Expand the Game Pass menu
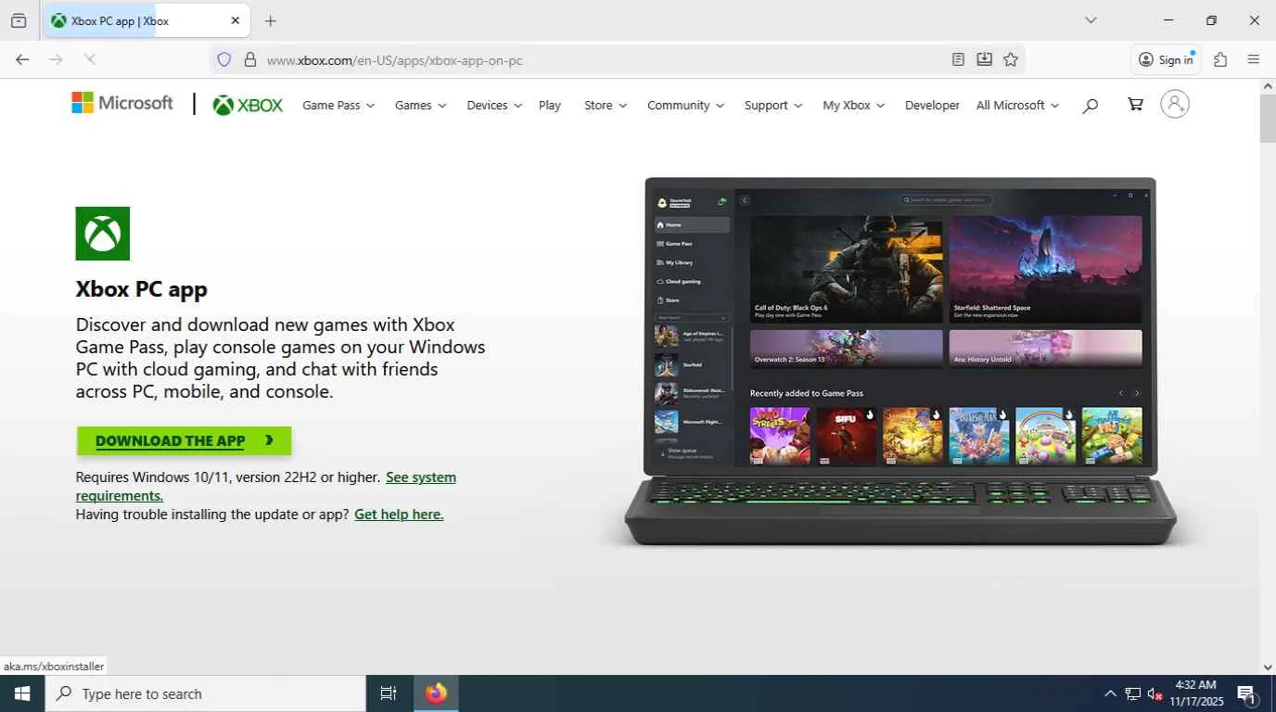 click(338, 105)
